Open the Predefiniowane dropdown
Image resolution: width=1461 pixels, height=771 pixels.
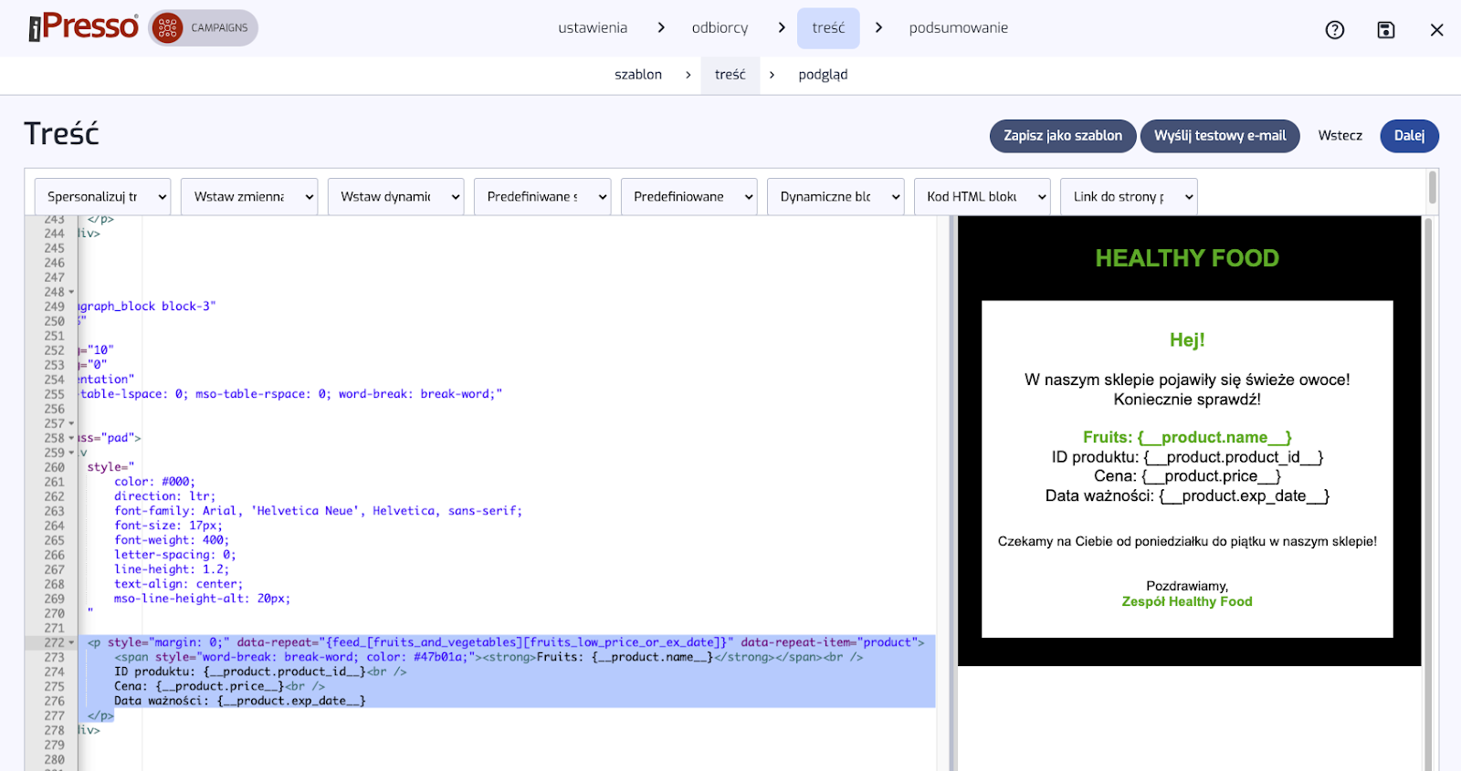[x=688, y=196]
